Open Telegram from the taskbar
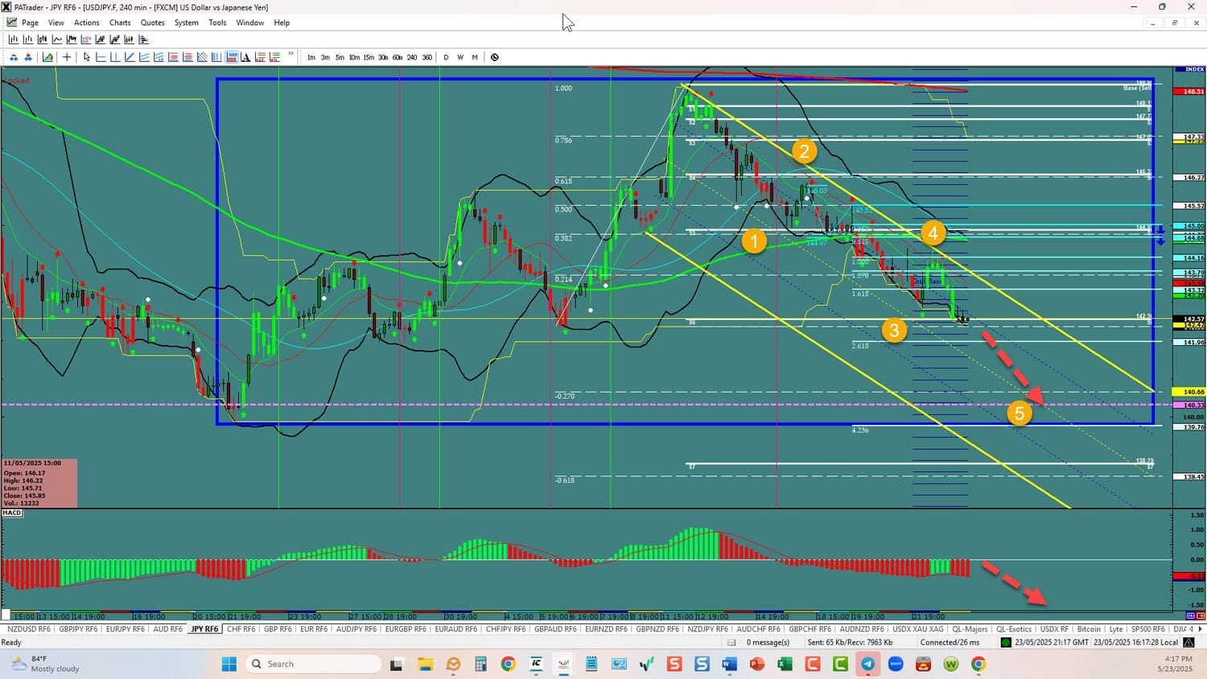 pos(867,664)
